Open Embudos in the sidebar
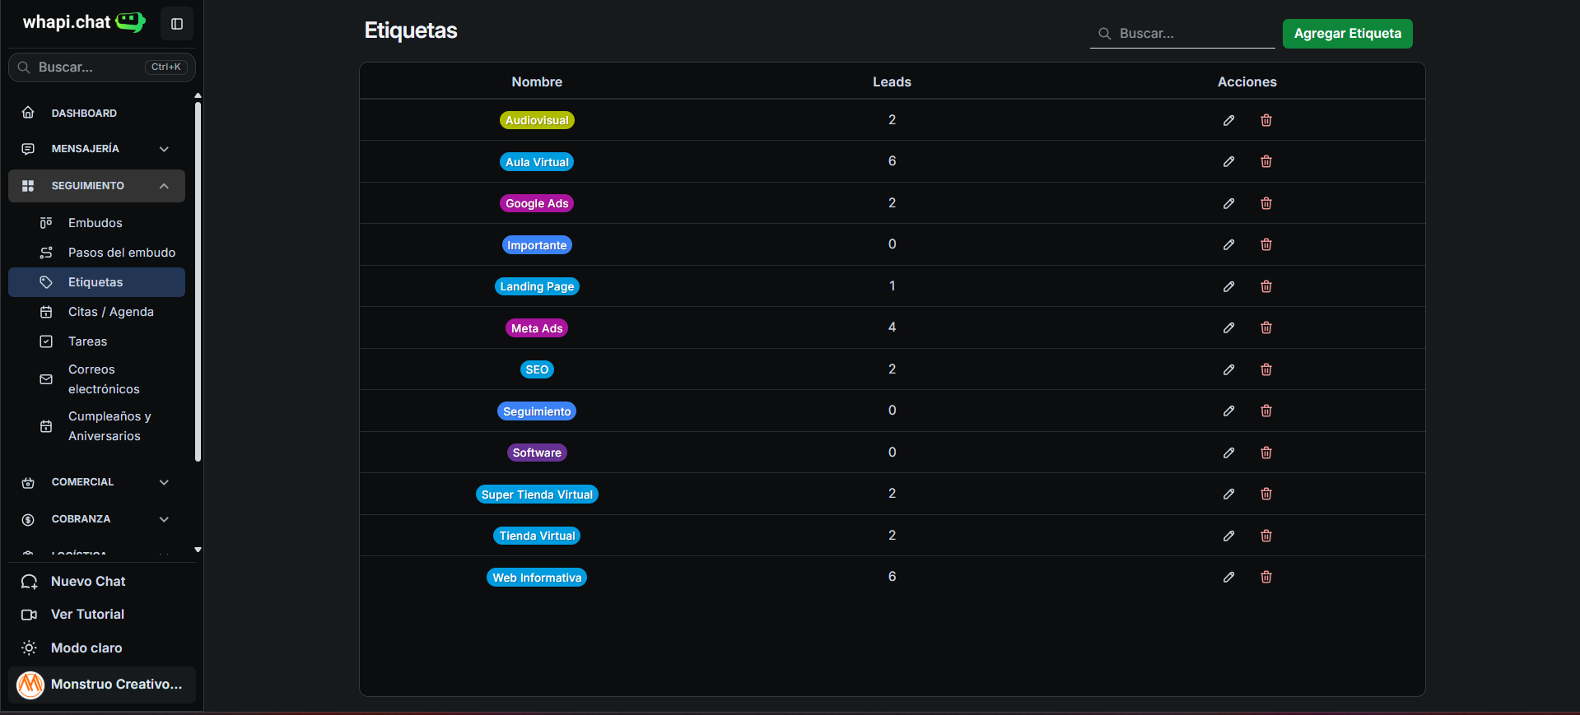 point(96,223)
